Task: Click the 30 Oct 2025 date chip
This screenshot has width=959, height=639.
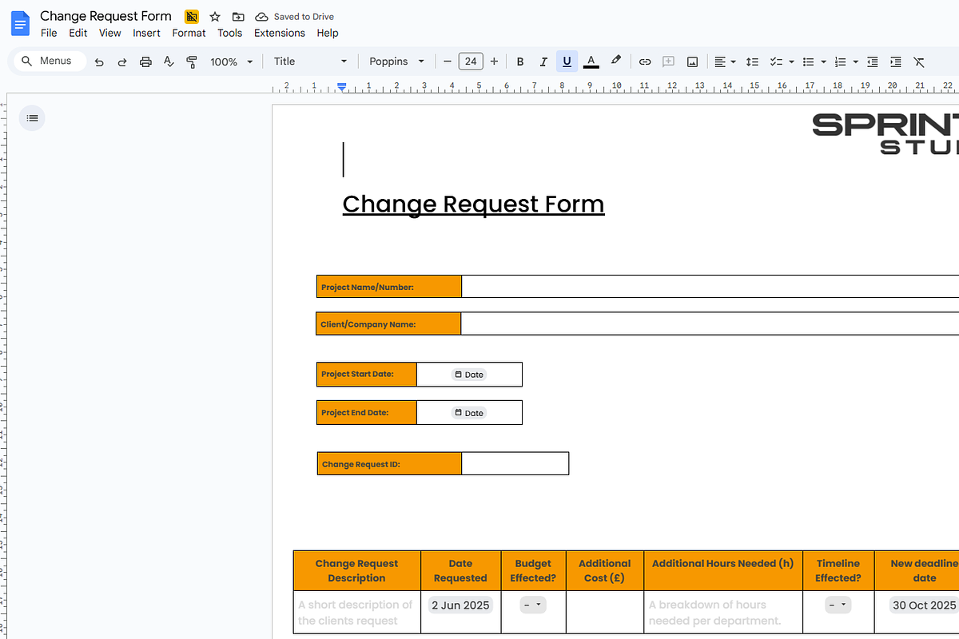Action: click(x=924, y=605)
